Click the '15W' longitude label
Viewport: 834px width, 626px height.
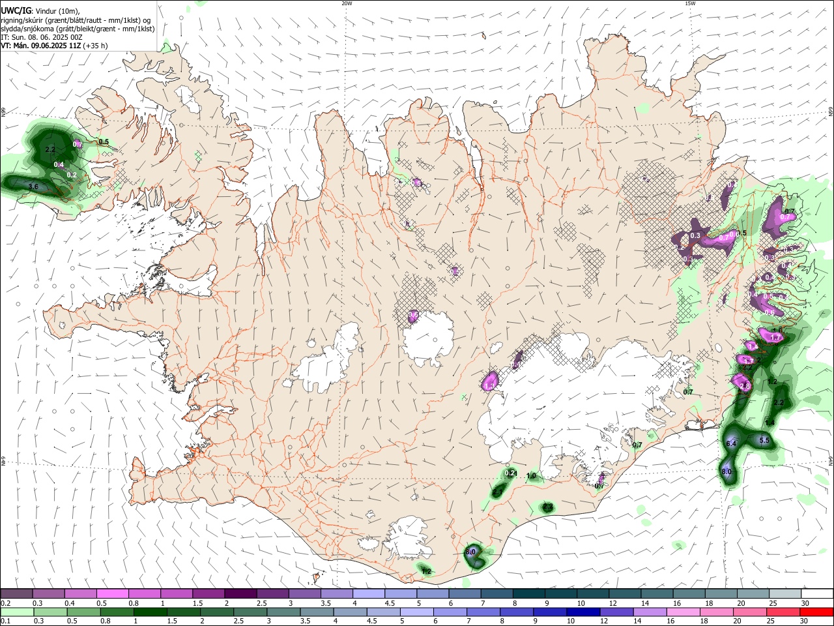[689, 3]
